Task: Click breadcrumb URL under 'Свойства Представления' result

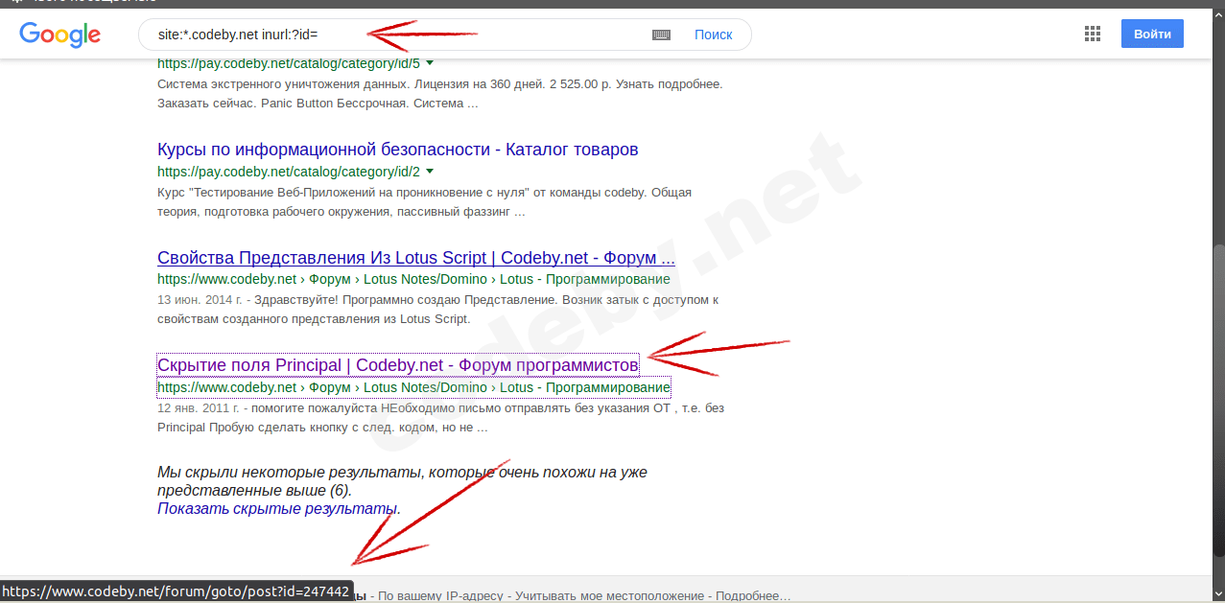Action: [x=413, y=280]
